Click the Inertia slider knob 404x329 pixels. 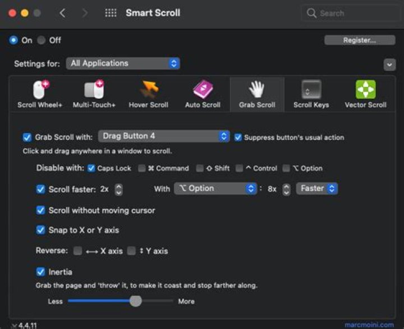136,300
